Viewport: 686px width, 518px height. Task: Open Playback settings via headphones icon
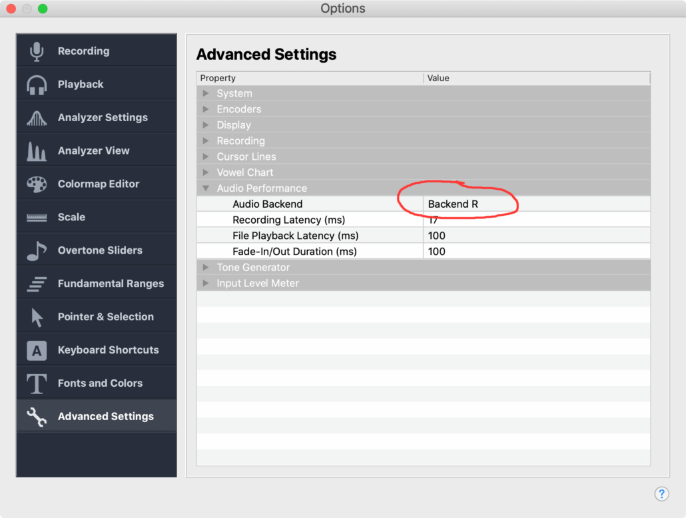36,84
